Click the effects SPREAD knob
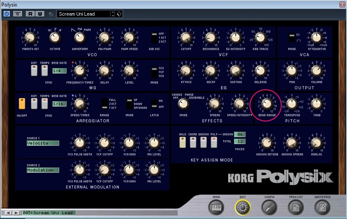 tap(215, 104)
